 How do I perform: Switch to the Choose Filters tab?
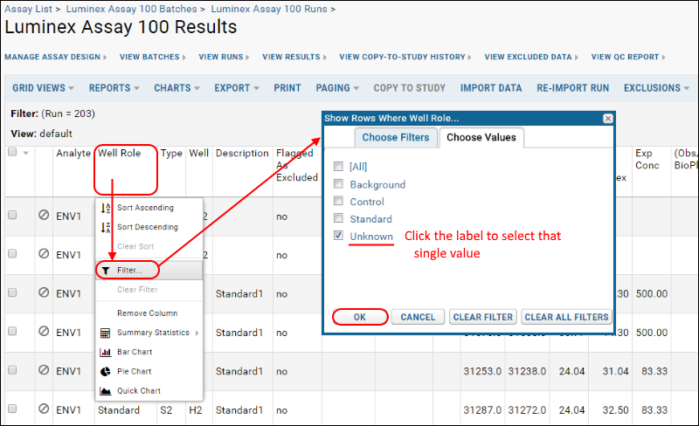coord(396,137)
